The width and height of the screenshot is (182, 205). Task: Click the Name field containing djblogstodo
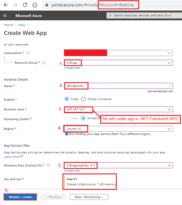pos(118,86)
